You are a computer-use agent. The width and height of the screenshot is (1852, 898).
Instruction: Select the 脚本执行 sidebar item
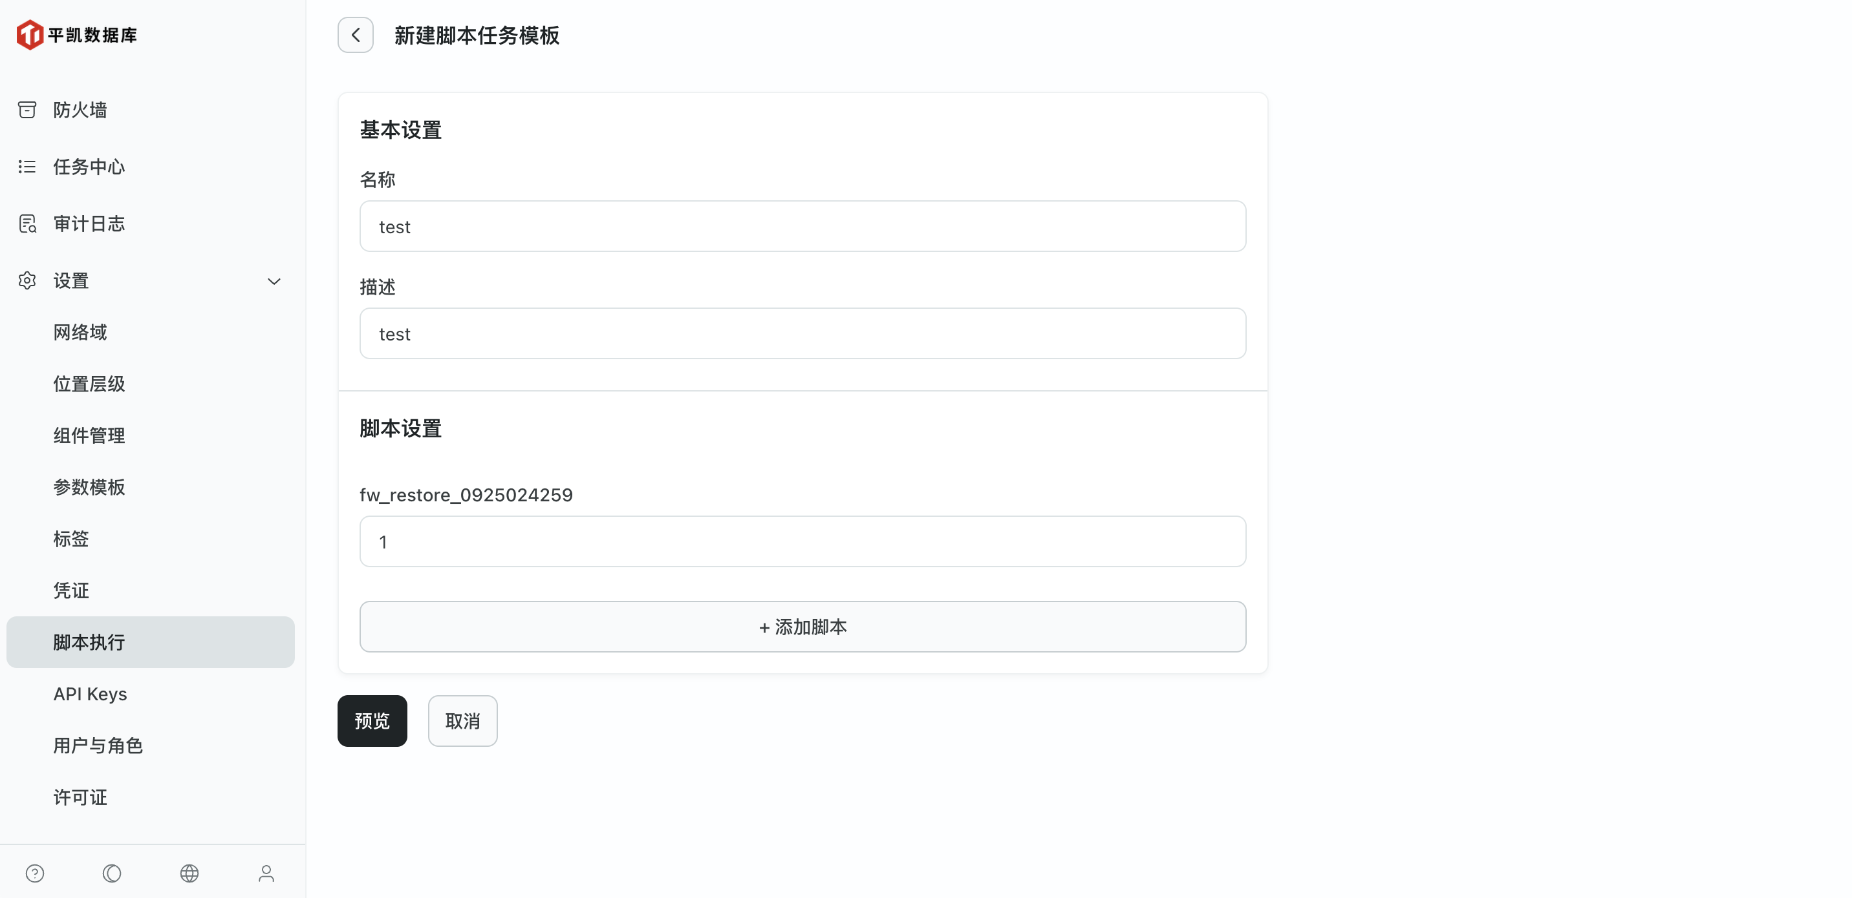coord(89,642)
